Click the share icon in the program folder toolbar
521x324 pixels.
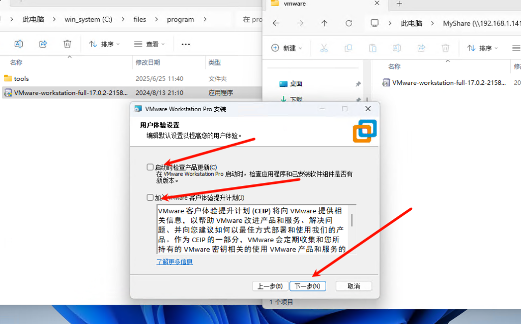(x=43, y=44)
